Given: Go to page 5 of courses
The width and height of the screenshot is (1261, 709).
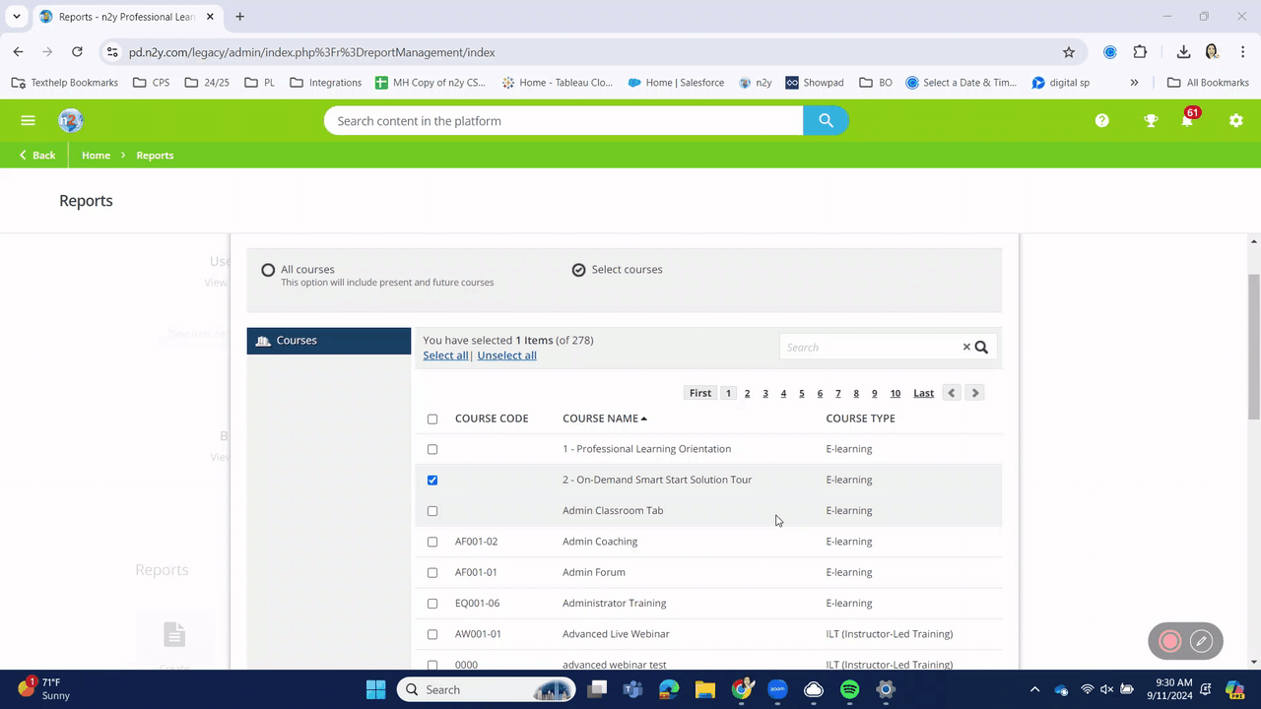Looking at the screenshot, I should pyautogui.click(x=802, y=393).
